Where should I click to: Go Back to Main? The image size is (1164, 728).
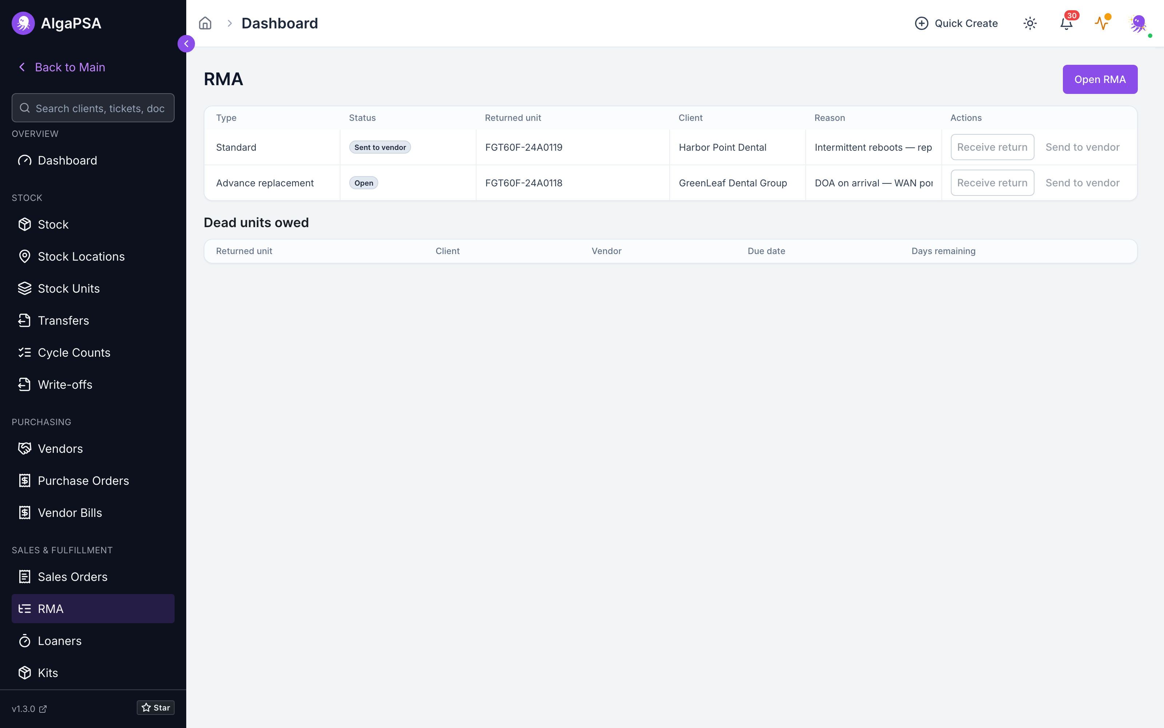pos(61,67)
